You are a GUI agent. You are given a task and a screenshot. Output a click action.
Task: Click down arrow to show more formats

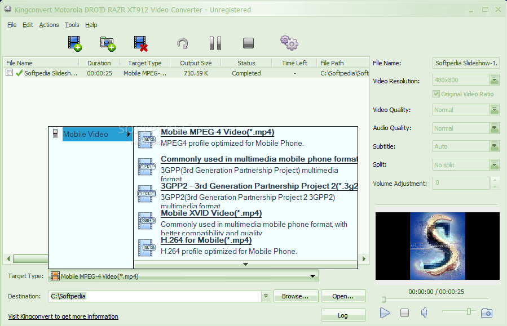coord(246,264)
